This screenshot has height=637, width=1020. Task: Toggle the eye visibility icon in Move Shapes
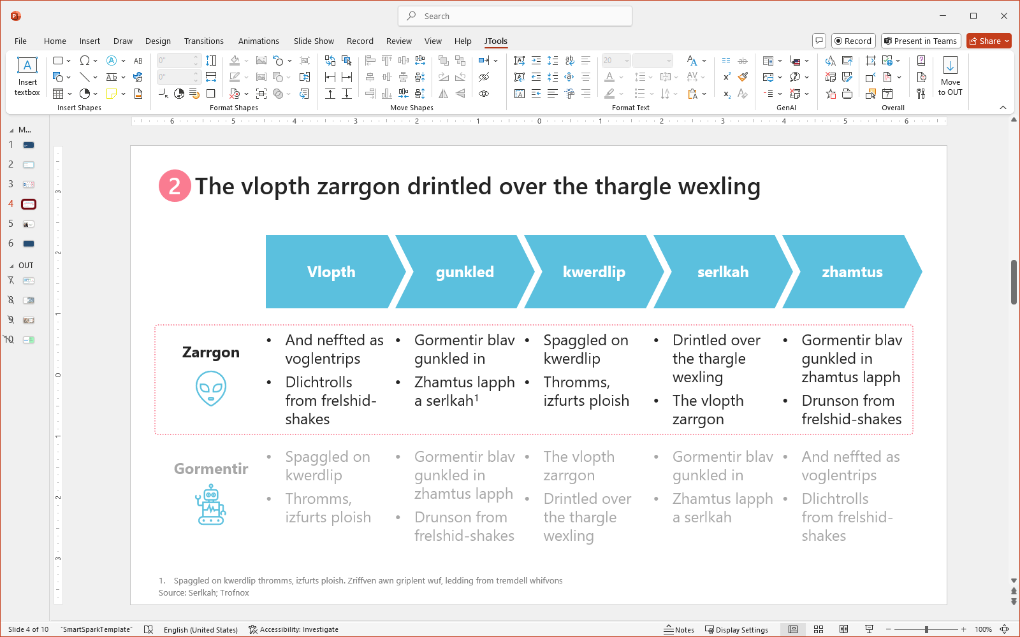484,94
